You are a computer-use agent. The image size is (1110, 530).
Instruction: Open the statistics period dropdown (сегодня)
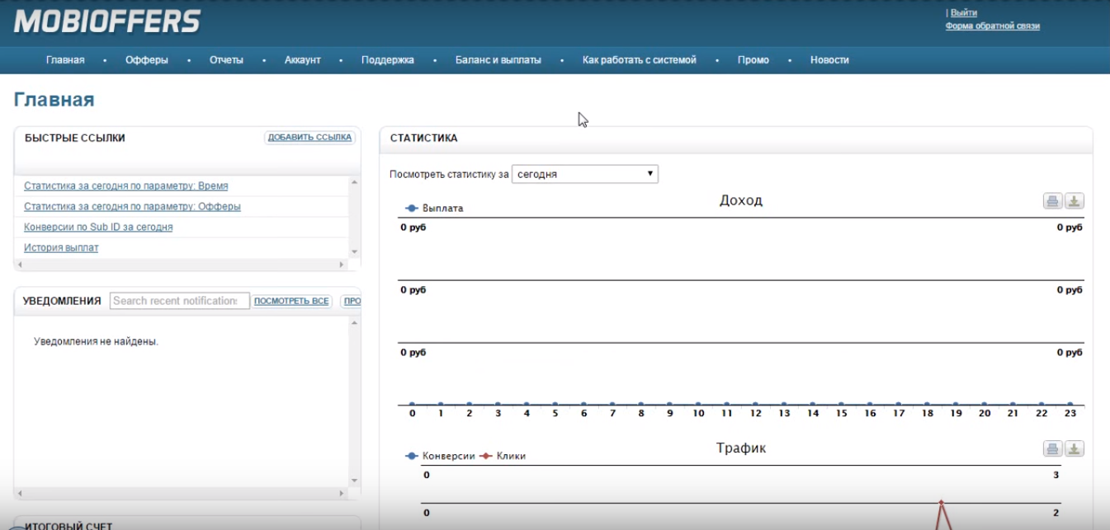(584, 175)
